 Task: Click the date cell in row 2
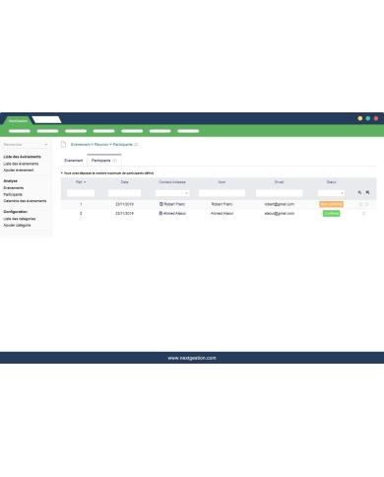124,214
